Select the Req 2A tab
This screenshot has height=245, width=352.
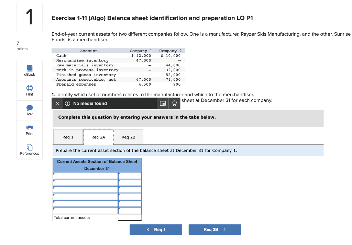click(98, 137)
